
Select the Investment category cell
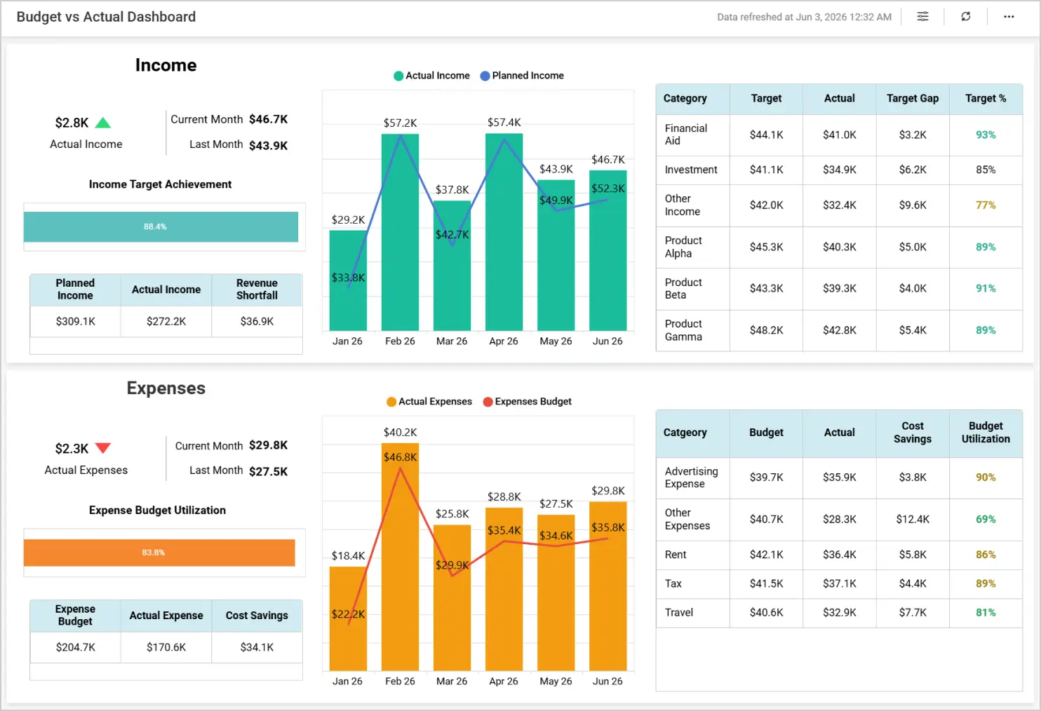click(692, 170)
